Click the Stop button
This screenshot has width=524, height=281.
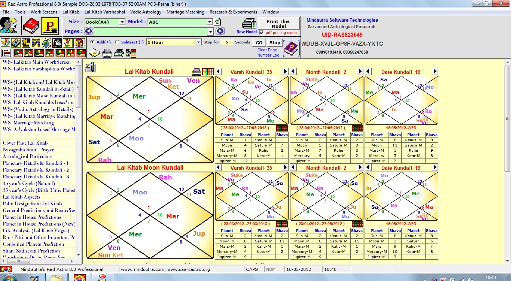(x=275, y=43)
